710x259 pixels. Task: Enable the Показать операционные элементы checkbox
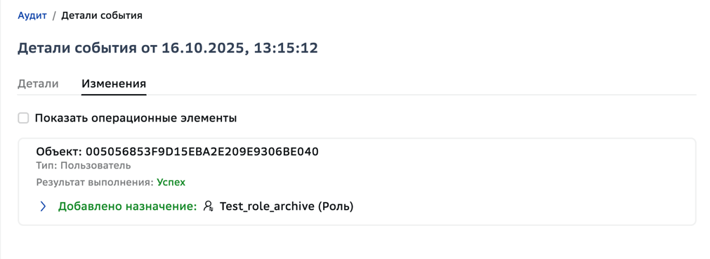[23, 119]
